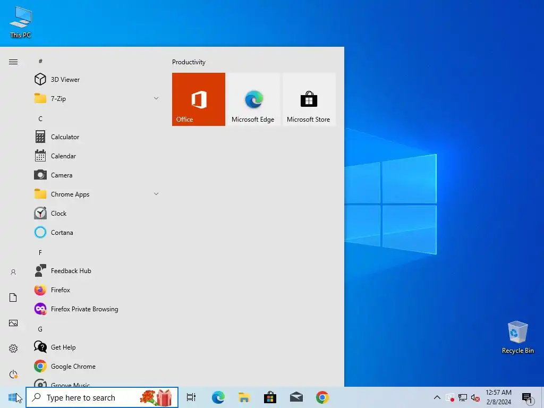This screenshot has width=544, height=408.
Task: Launch the Camera app
Action: coord(97,175)
